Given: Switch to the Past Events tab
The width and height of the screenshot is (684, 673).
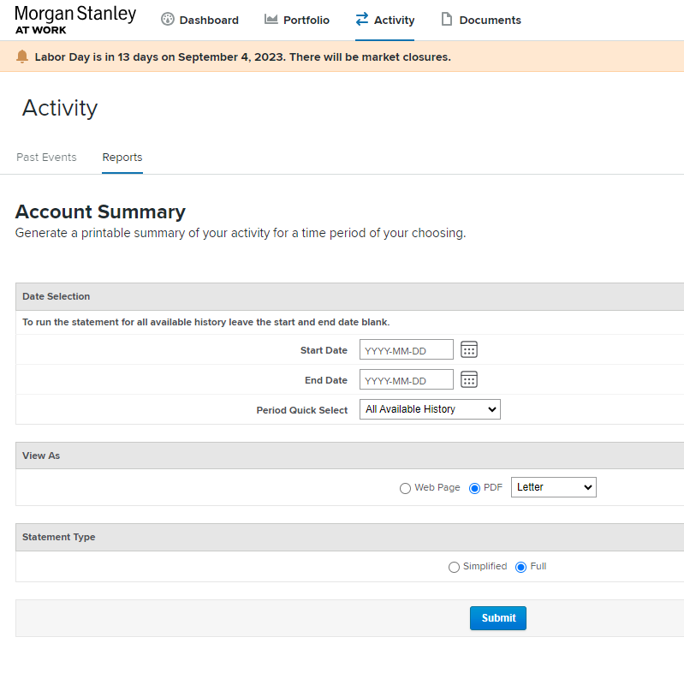Looking at the screenshot, I should [46, 158].
